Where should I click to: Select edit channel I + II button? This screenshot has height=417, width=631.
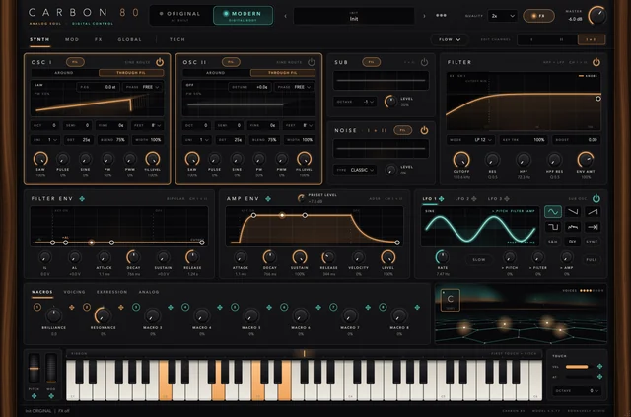592,39
